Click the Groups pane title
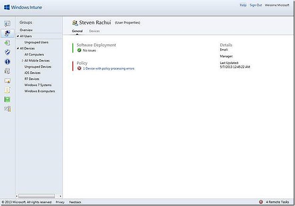 coord(26,23)
